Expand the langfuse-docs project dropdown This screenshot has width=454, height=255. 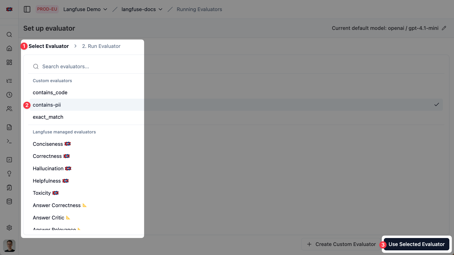(x=141, y=9)
